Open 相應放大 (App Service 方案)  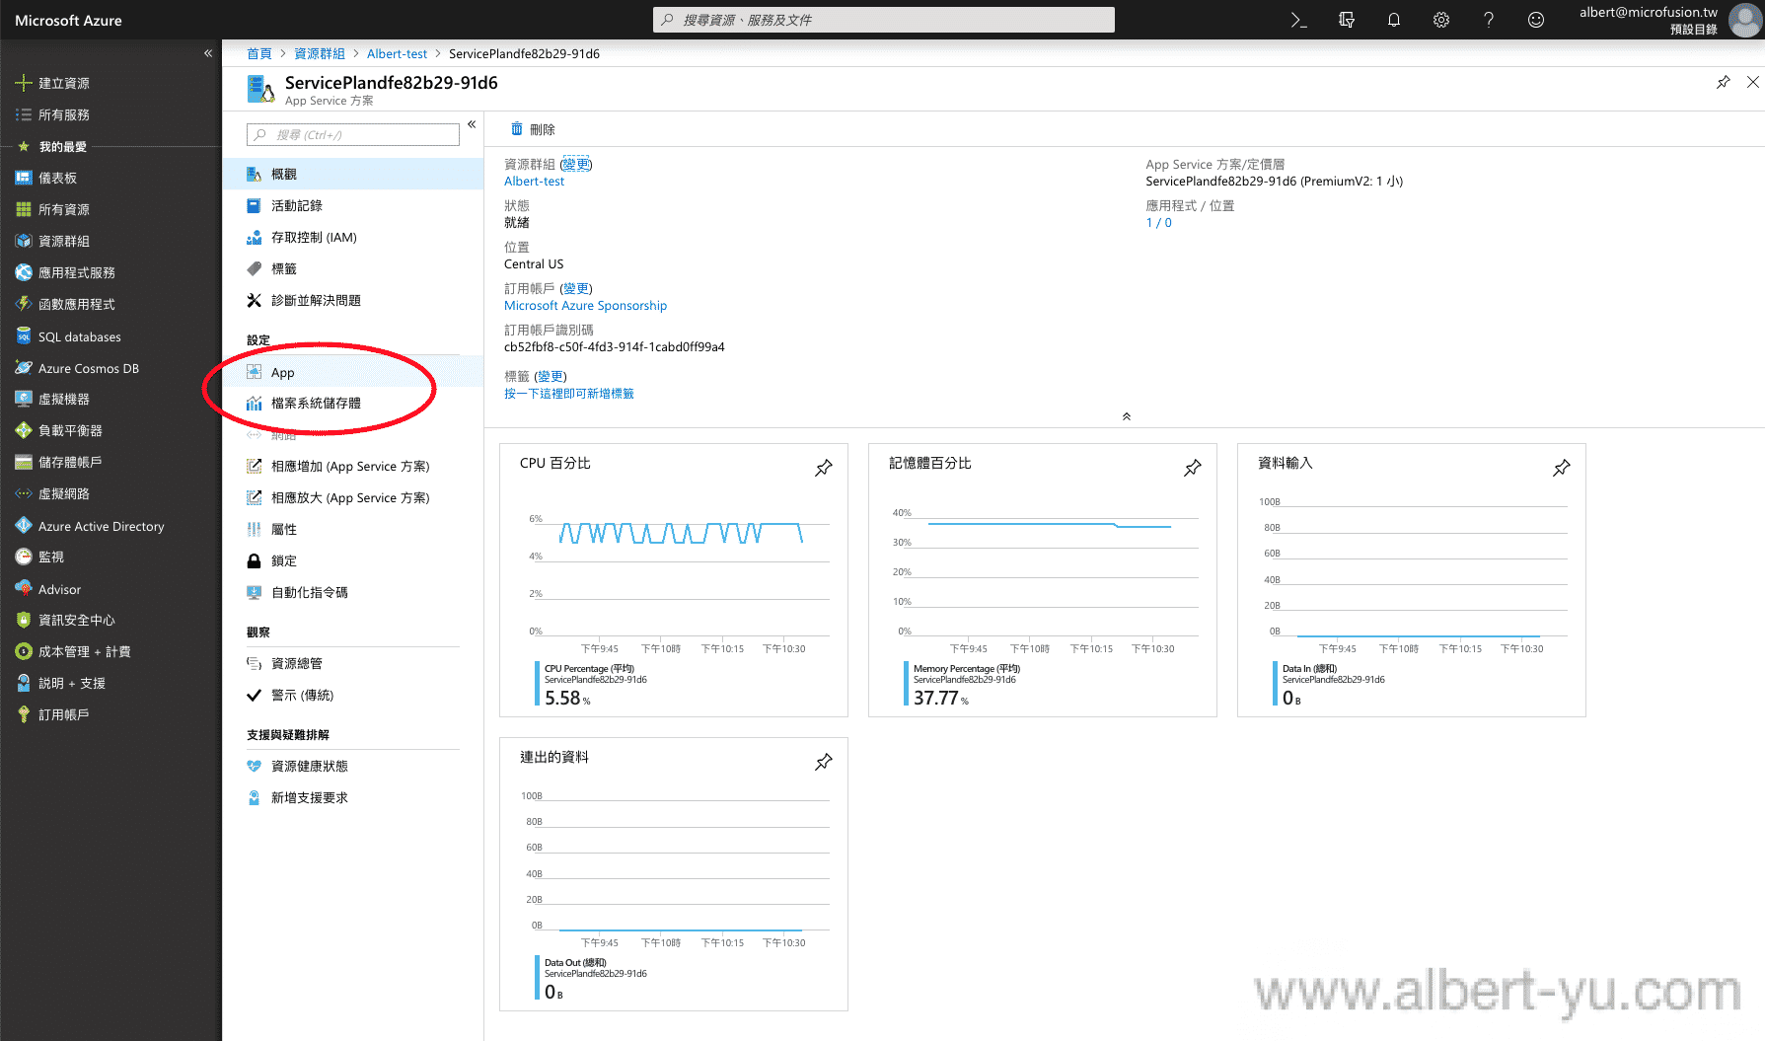pos(353,497)
